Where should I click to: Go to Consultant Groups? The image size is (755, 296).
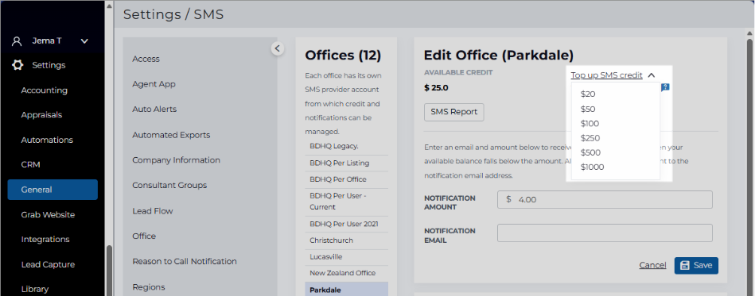click(x=169, y=186)
